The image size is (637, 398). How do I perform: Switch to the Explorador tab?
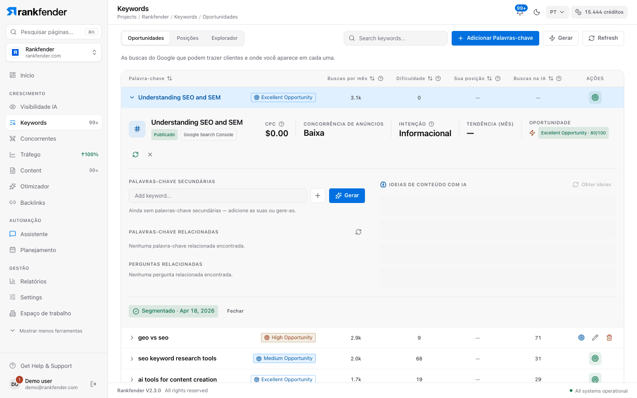pyautogui.click(x=224, y=38)
